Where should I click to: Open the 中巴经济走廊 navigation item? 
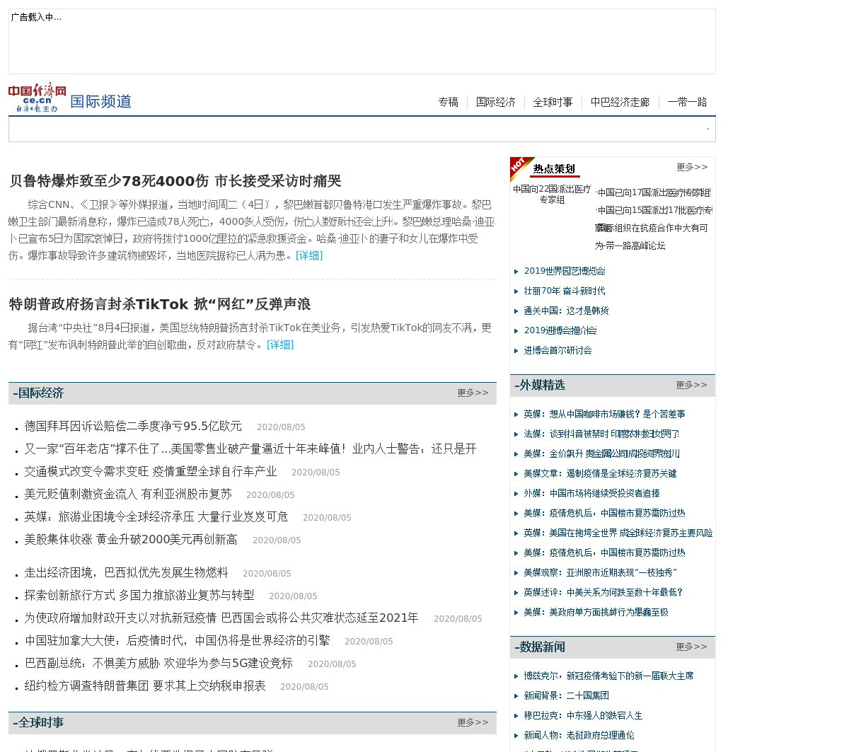click(620, 102)
